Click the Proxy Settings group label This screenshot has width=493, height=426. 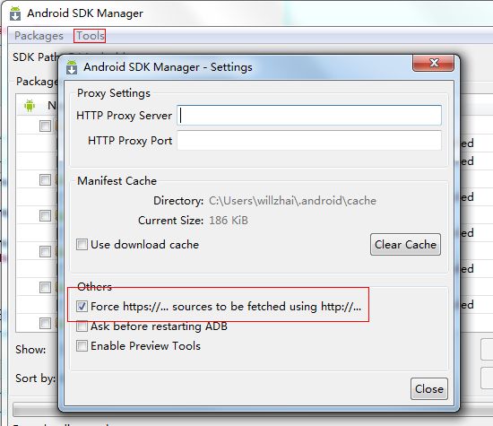coord(114,93)
